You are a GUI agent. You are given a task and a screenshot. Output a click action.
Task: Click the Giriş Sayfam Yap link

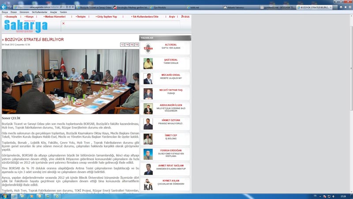(106, 17)
